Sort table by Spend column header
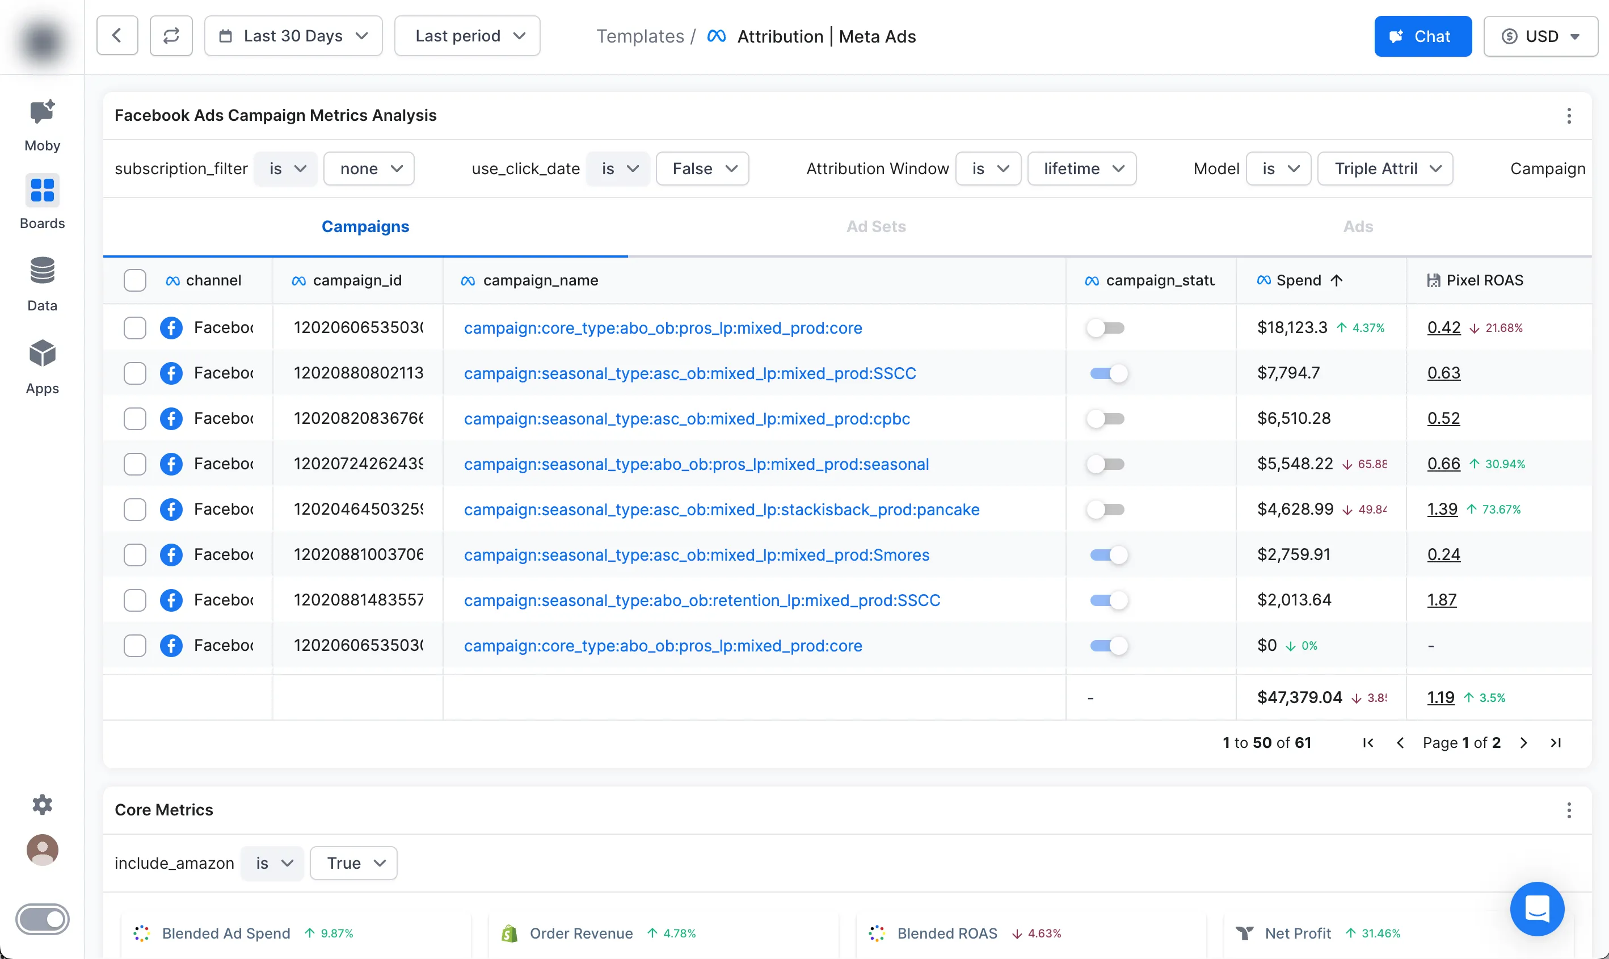Image resolution: width=1609 pixels, height=959 pixels. 1298,280
